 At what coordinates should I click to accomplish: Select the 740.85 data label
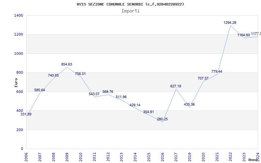tap(53, 76)
